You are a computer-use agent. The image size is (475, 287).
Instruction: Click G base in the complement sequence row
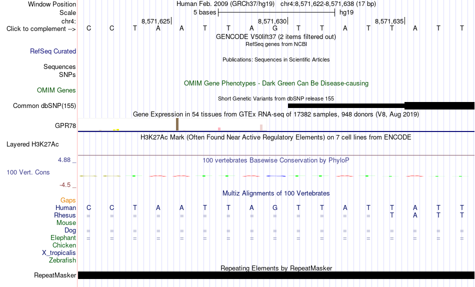pyautogui.click(x=275, y=28)
